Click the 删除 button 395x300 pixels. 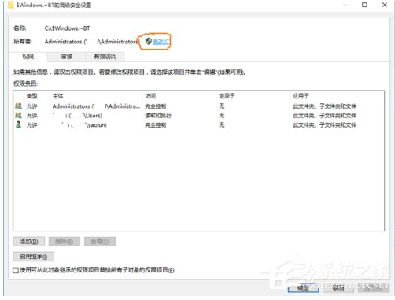click(65, 242)
